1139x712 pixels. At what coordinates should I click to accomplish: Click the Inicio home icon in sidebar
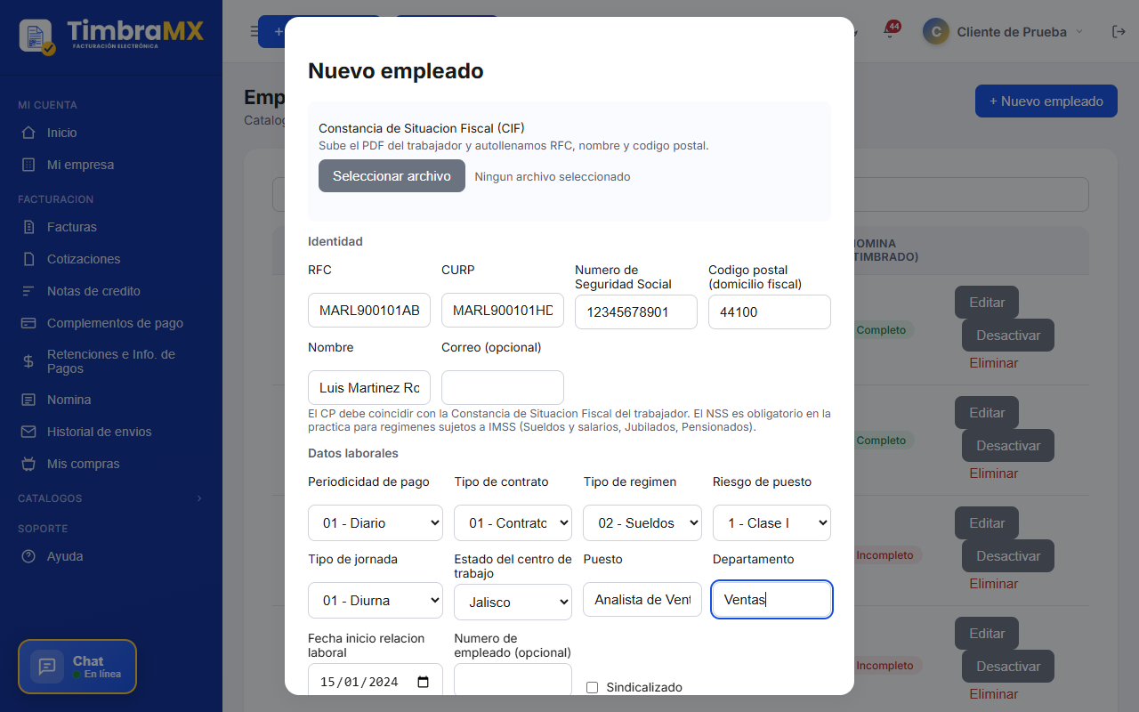click(x=28, y=133)
